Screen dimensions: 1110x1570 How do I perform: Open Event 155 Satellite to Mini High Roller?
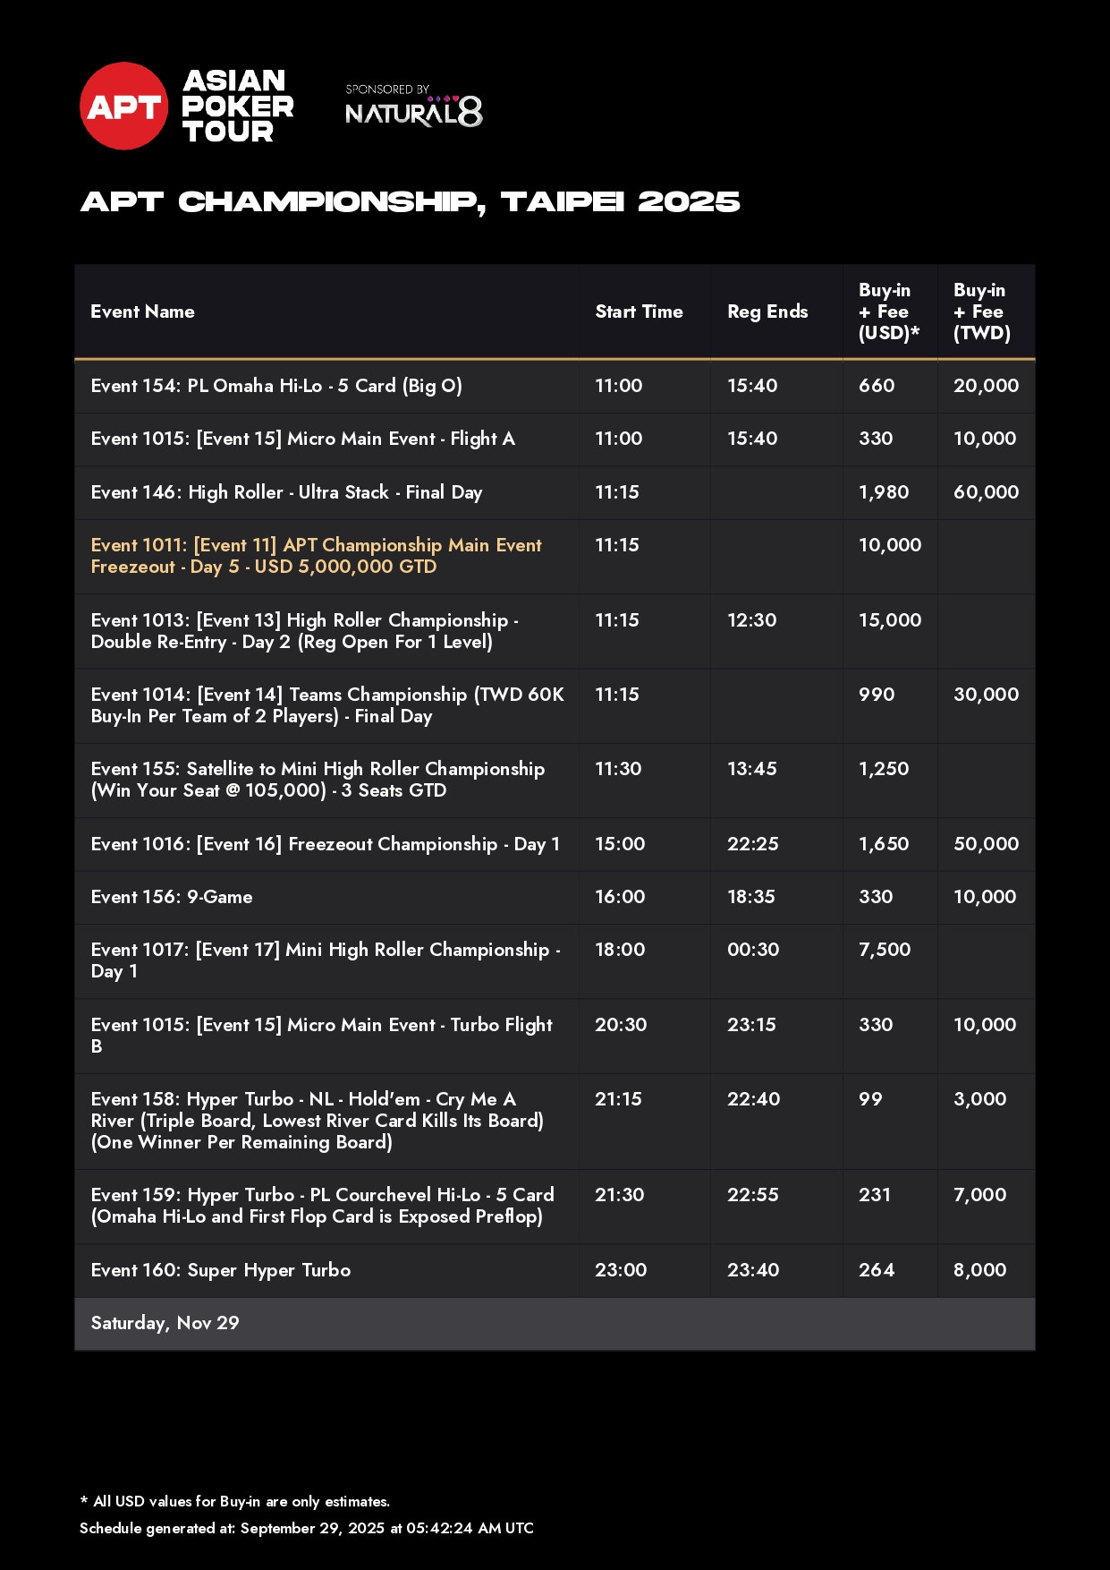[318, 780]
